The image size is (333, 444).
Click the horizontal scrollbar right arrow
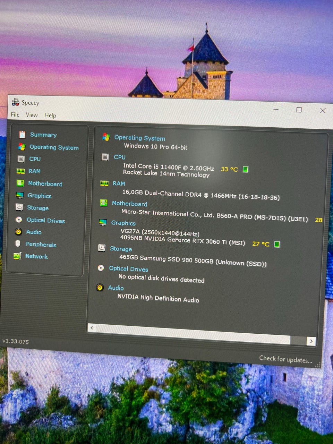point(311,341)
